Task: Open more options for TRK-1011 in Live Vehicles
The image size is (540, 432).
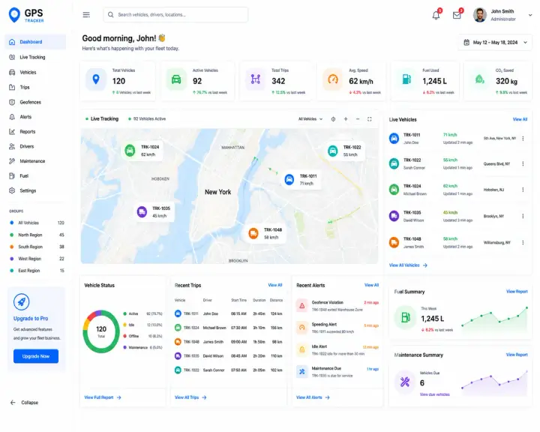Action: coord(523,139)
